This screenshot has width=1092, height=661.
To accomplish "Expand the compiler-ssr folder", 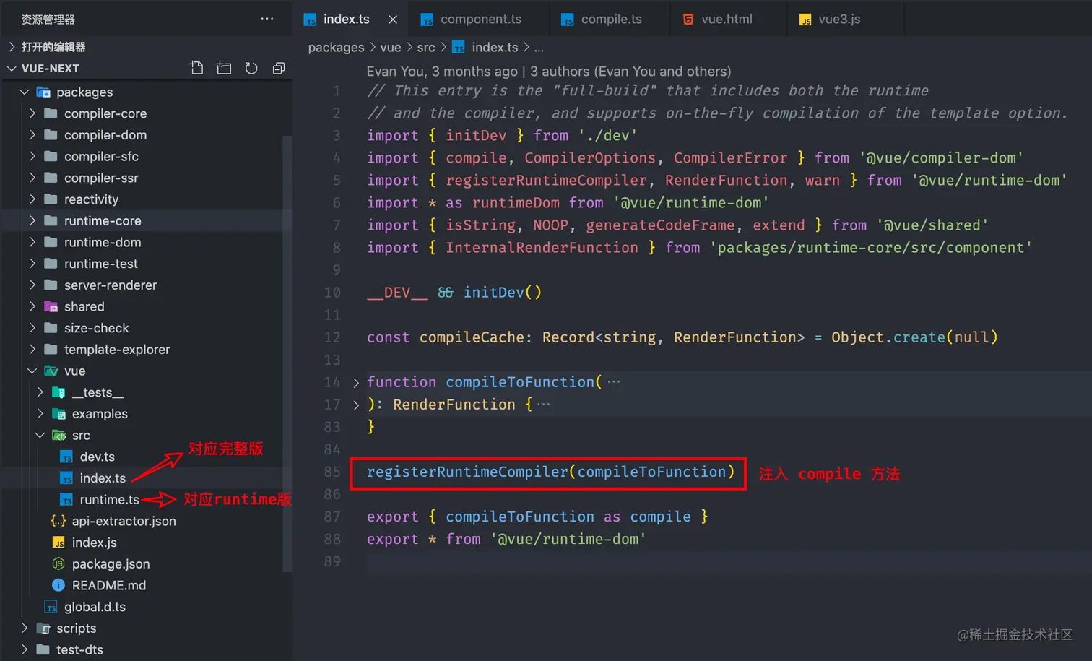I will [x=32, y=178].
